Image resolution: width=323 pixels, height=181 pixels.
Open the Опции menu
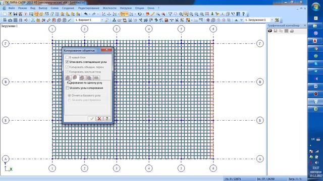(139, 8)
